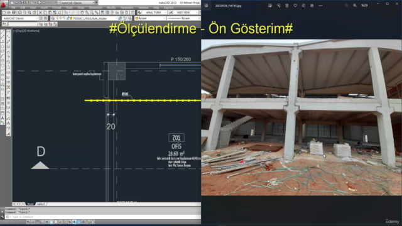Click Edit image icon in photo viewer
Screen dimensions: 402x226
(x=270, y=6)
